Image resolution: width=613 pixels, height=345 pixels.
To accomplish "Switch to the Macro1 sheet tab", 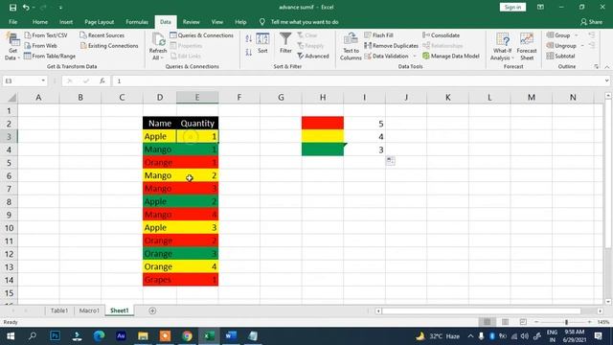I will tap(89, 310).
